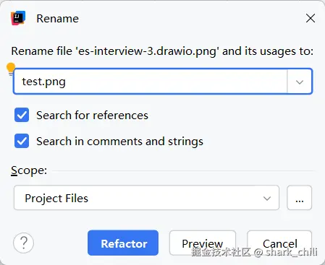Click the yellow light bulb intention icon
This screenshot has width=325, height=265.
pos(11,69)
